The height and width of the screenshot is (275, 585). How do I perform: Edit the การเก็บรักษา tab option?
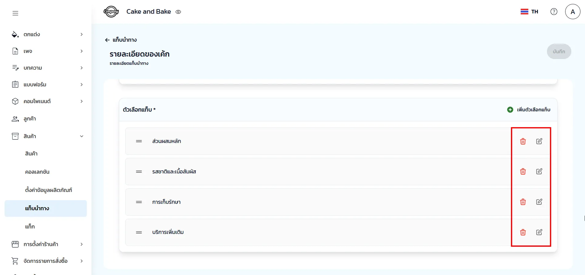point(539,202)
